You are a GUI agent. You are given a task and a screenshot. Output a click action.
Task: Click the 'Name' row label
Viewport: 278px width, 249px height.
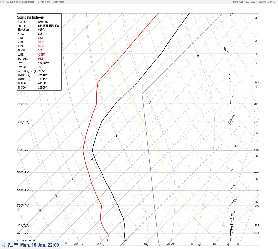click(x=21, y=22)
